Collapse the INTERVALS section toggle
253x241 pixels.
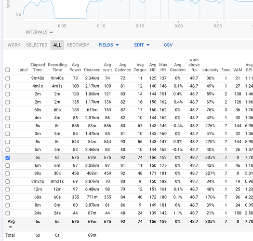39,32
